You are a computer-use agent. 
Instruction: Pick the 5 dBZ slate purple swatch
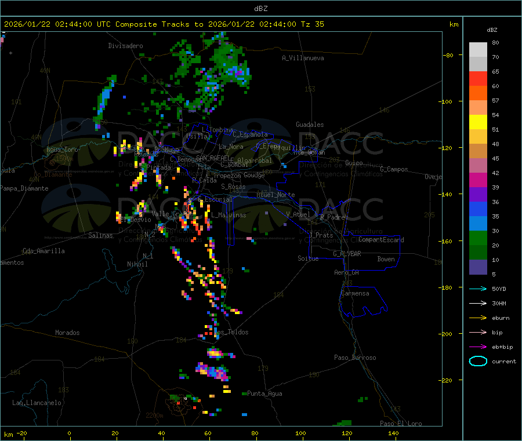(478, 267)
